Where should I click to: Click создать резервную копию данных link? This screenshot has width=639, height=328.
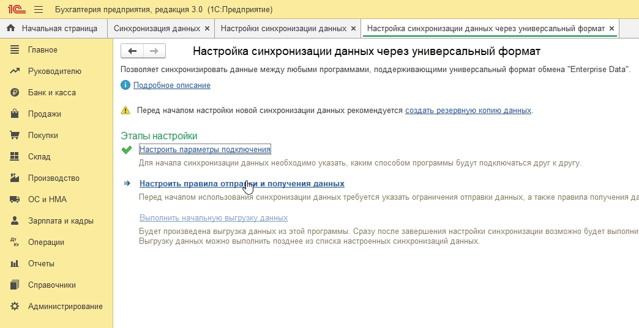468,111
